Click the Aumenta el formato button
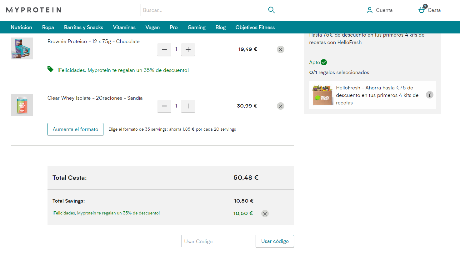 click(75, 129)
